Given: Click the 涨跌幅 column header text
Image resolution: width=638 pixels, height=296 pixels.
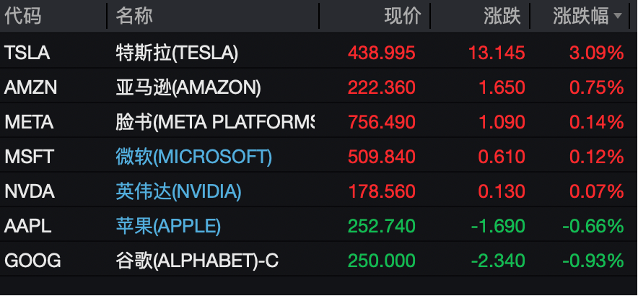Looking at the screenshot, I should click(581, 17).
